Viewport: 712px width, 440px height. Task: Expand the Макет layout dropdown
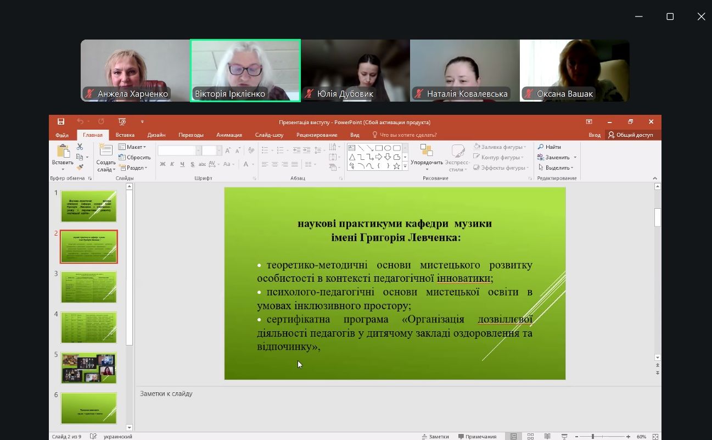click(133, 147)
